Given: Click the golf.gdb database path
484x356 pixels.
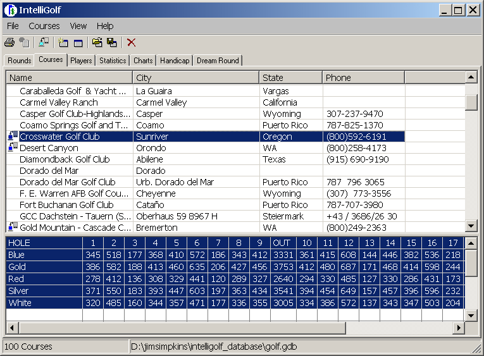Looking at the screenshot, I should [214, 347].
